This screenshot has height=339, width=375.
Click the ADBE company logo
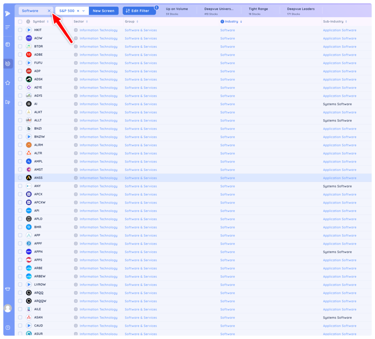(x=29, y=55)
